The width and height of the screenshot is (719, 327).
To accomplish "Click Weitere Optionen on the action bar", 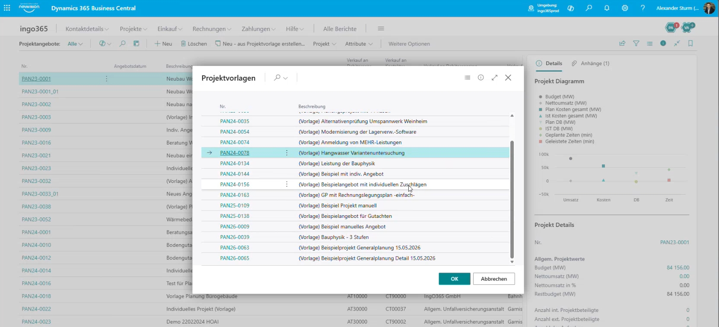I will pos(409,44).
